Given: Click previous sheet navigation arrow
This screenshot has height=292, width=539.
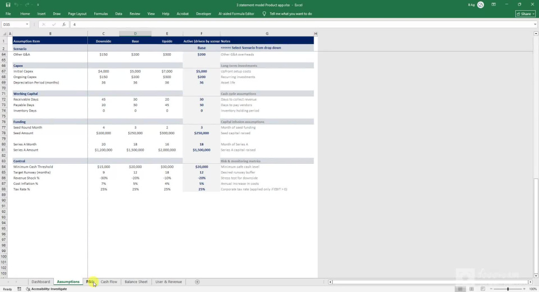Looking at the screenshot, I should coord(8,282).
